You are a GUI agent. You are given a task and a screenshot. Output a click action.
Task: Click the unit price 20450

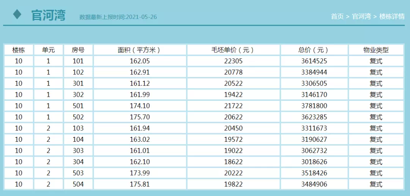pos(233,128)
